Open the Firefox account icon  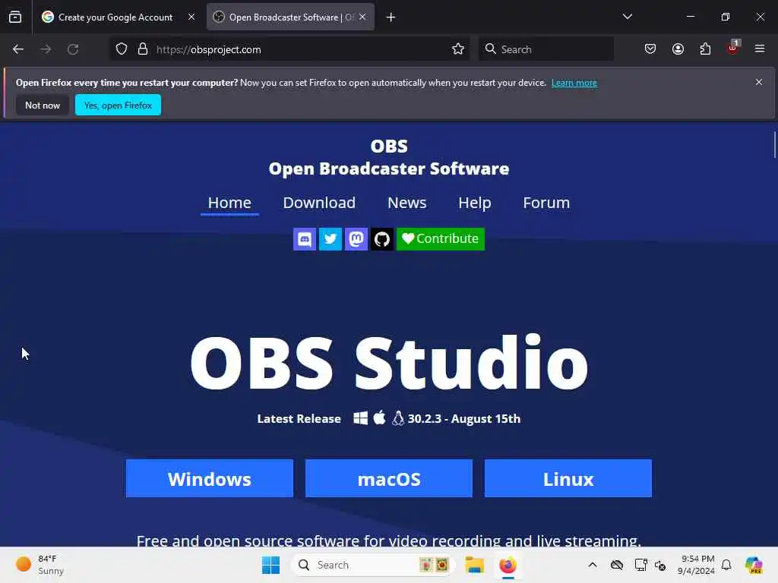[x=678, y=49]
